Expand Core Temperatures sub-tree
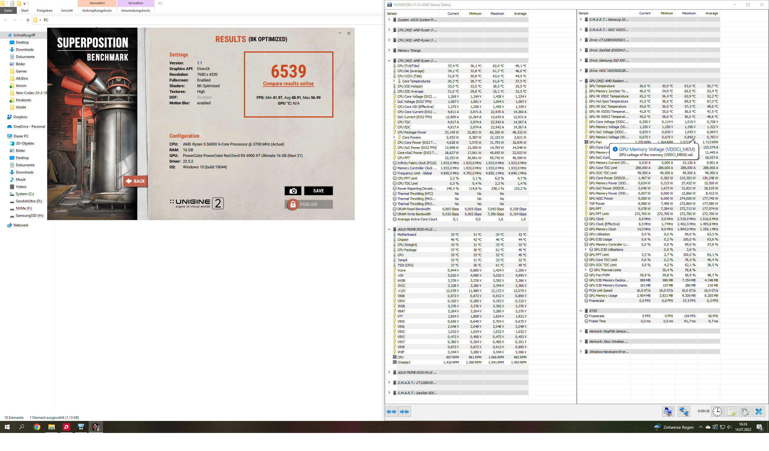The height and width of the screenshot is (451, 769). [x=394, y=81]
